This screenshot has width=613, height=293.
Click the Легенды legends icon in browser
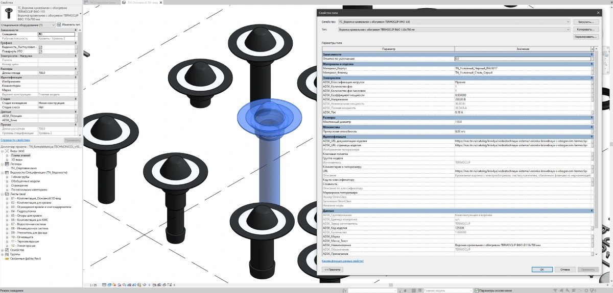pos(7,164)
